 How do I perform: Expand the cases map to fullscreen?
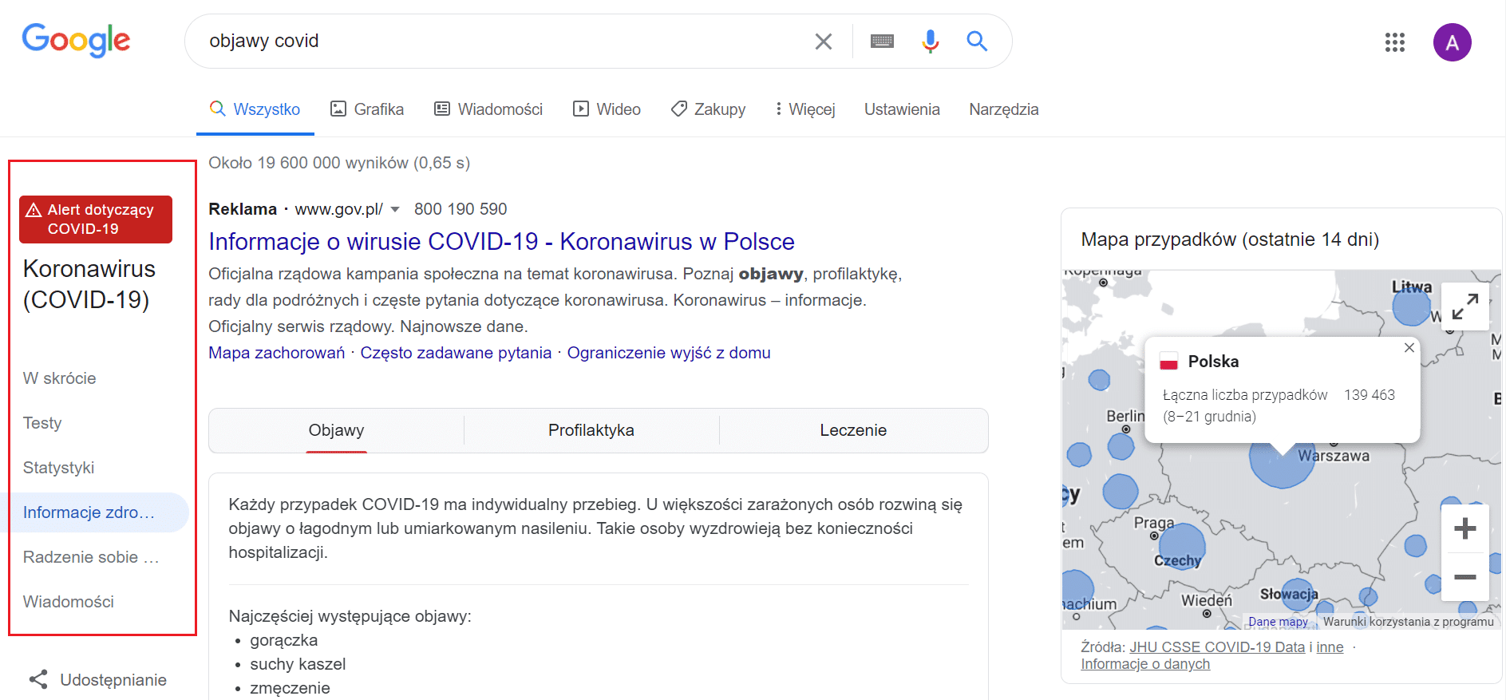coord(1465,306)
